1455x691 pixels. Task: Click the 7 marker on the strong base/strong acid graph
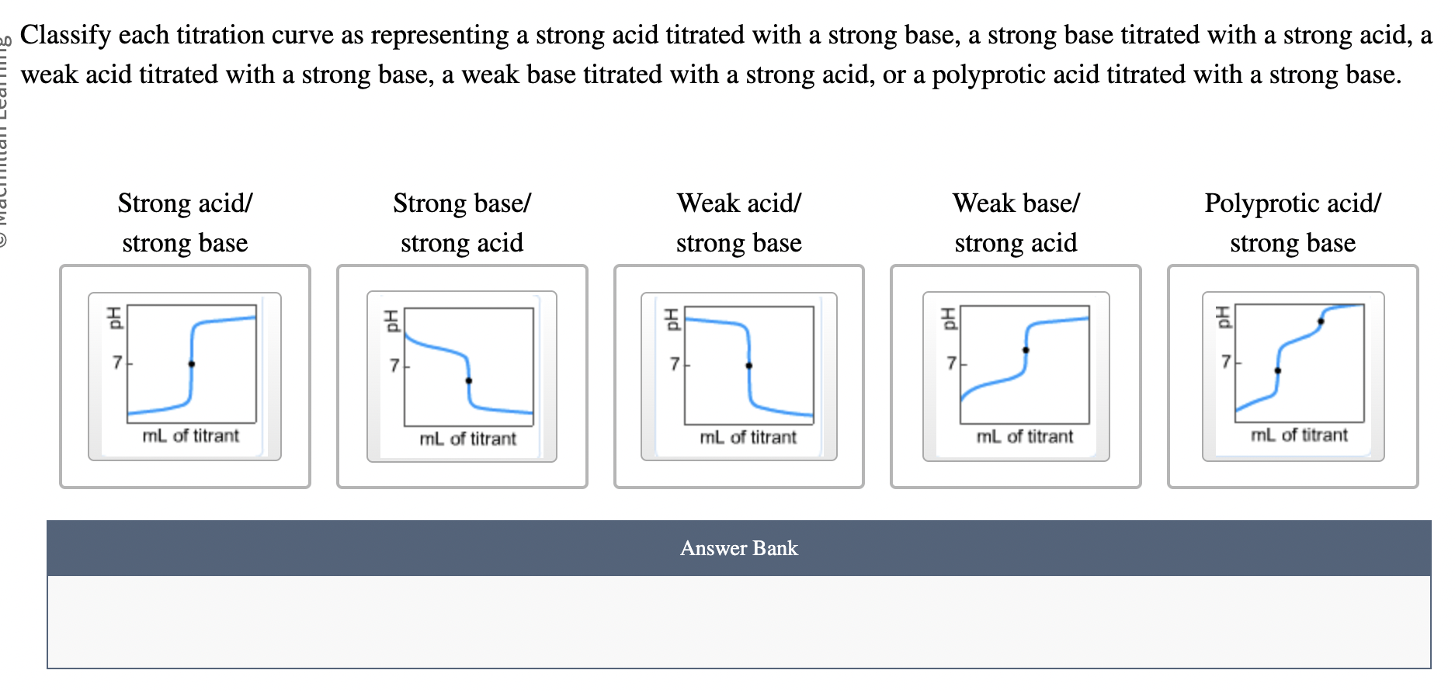click(394, 363)
